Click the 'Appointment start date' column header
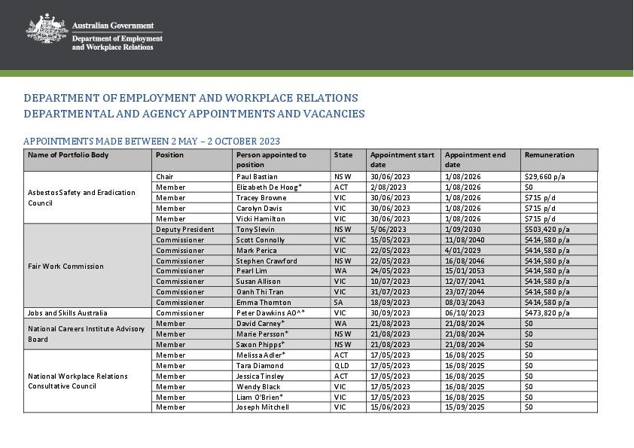This screenshot has height=448, width=634. point(402,160)
